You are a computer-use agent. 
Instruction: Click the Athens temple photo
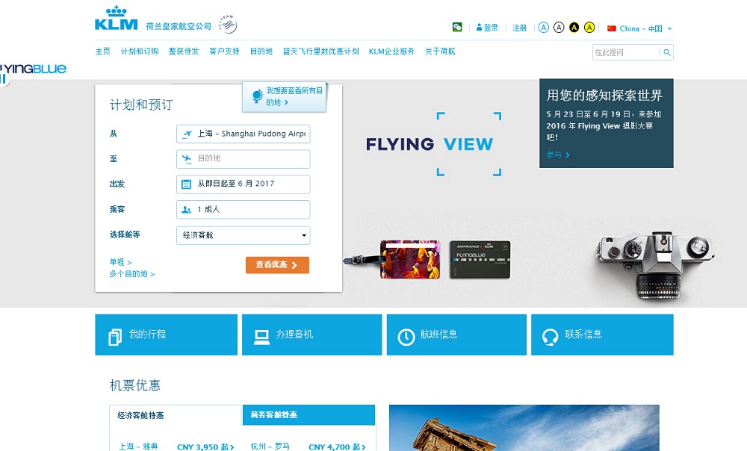[x=524, y=428]
